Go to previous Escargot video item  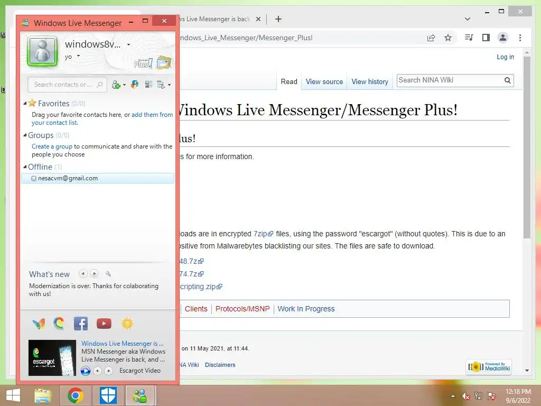(98, 371)
